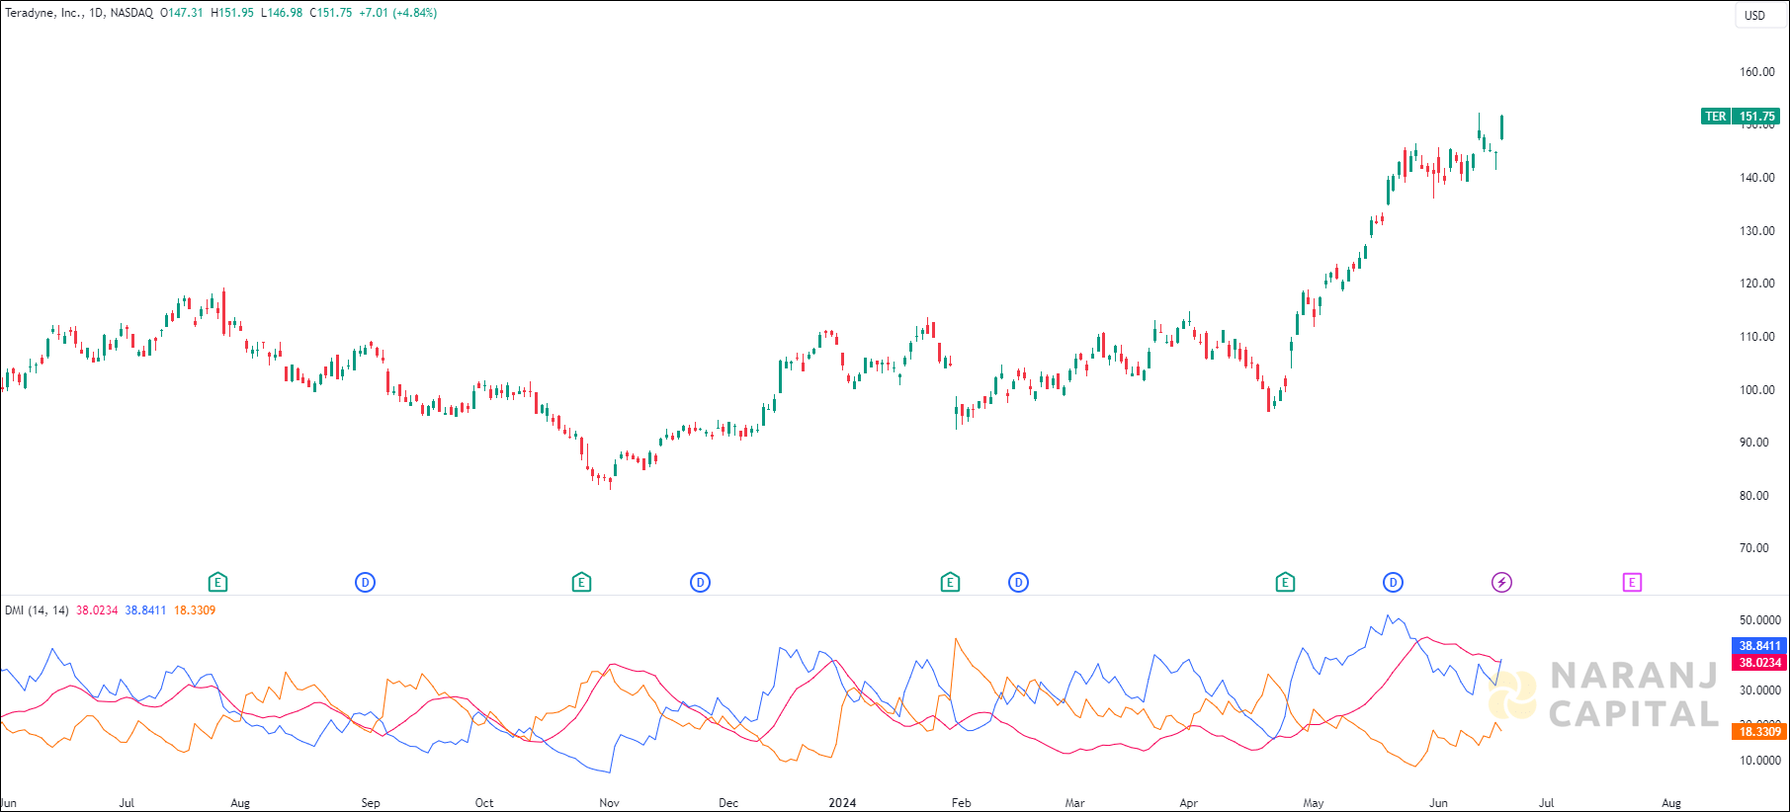
Task: Click the TER symbol tag on price axis
Action: click(x=1716, y=117)
